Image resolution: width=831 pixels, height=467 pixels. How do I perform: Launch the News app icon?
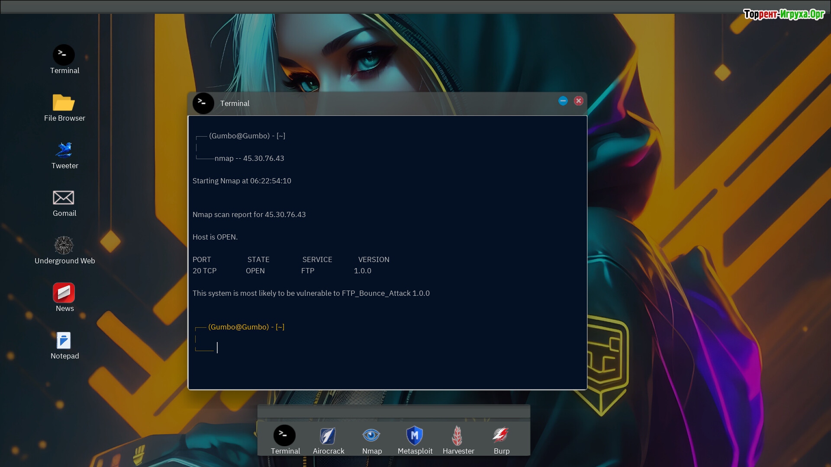pyautogui.click(x=64, y=293)
